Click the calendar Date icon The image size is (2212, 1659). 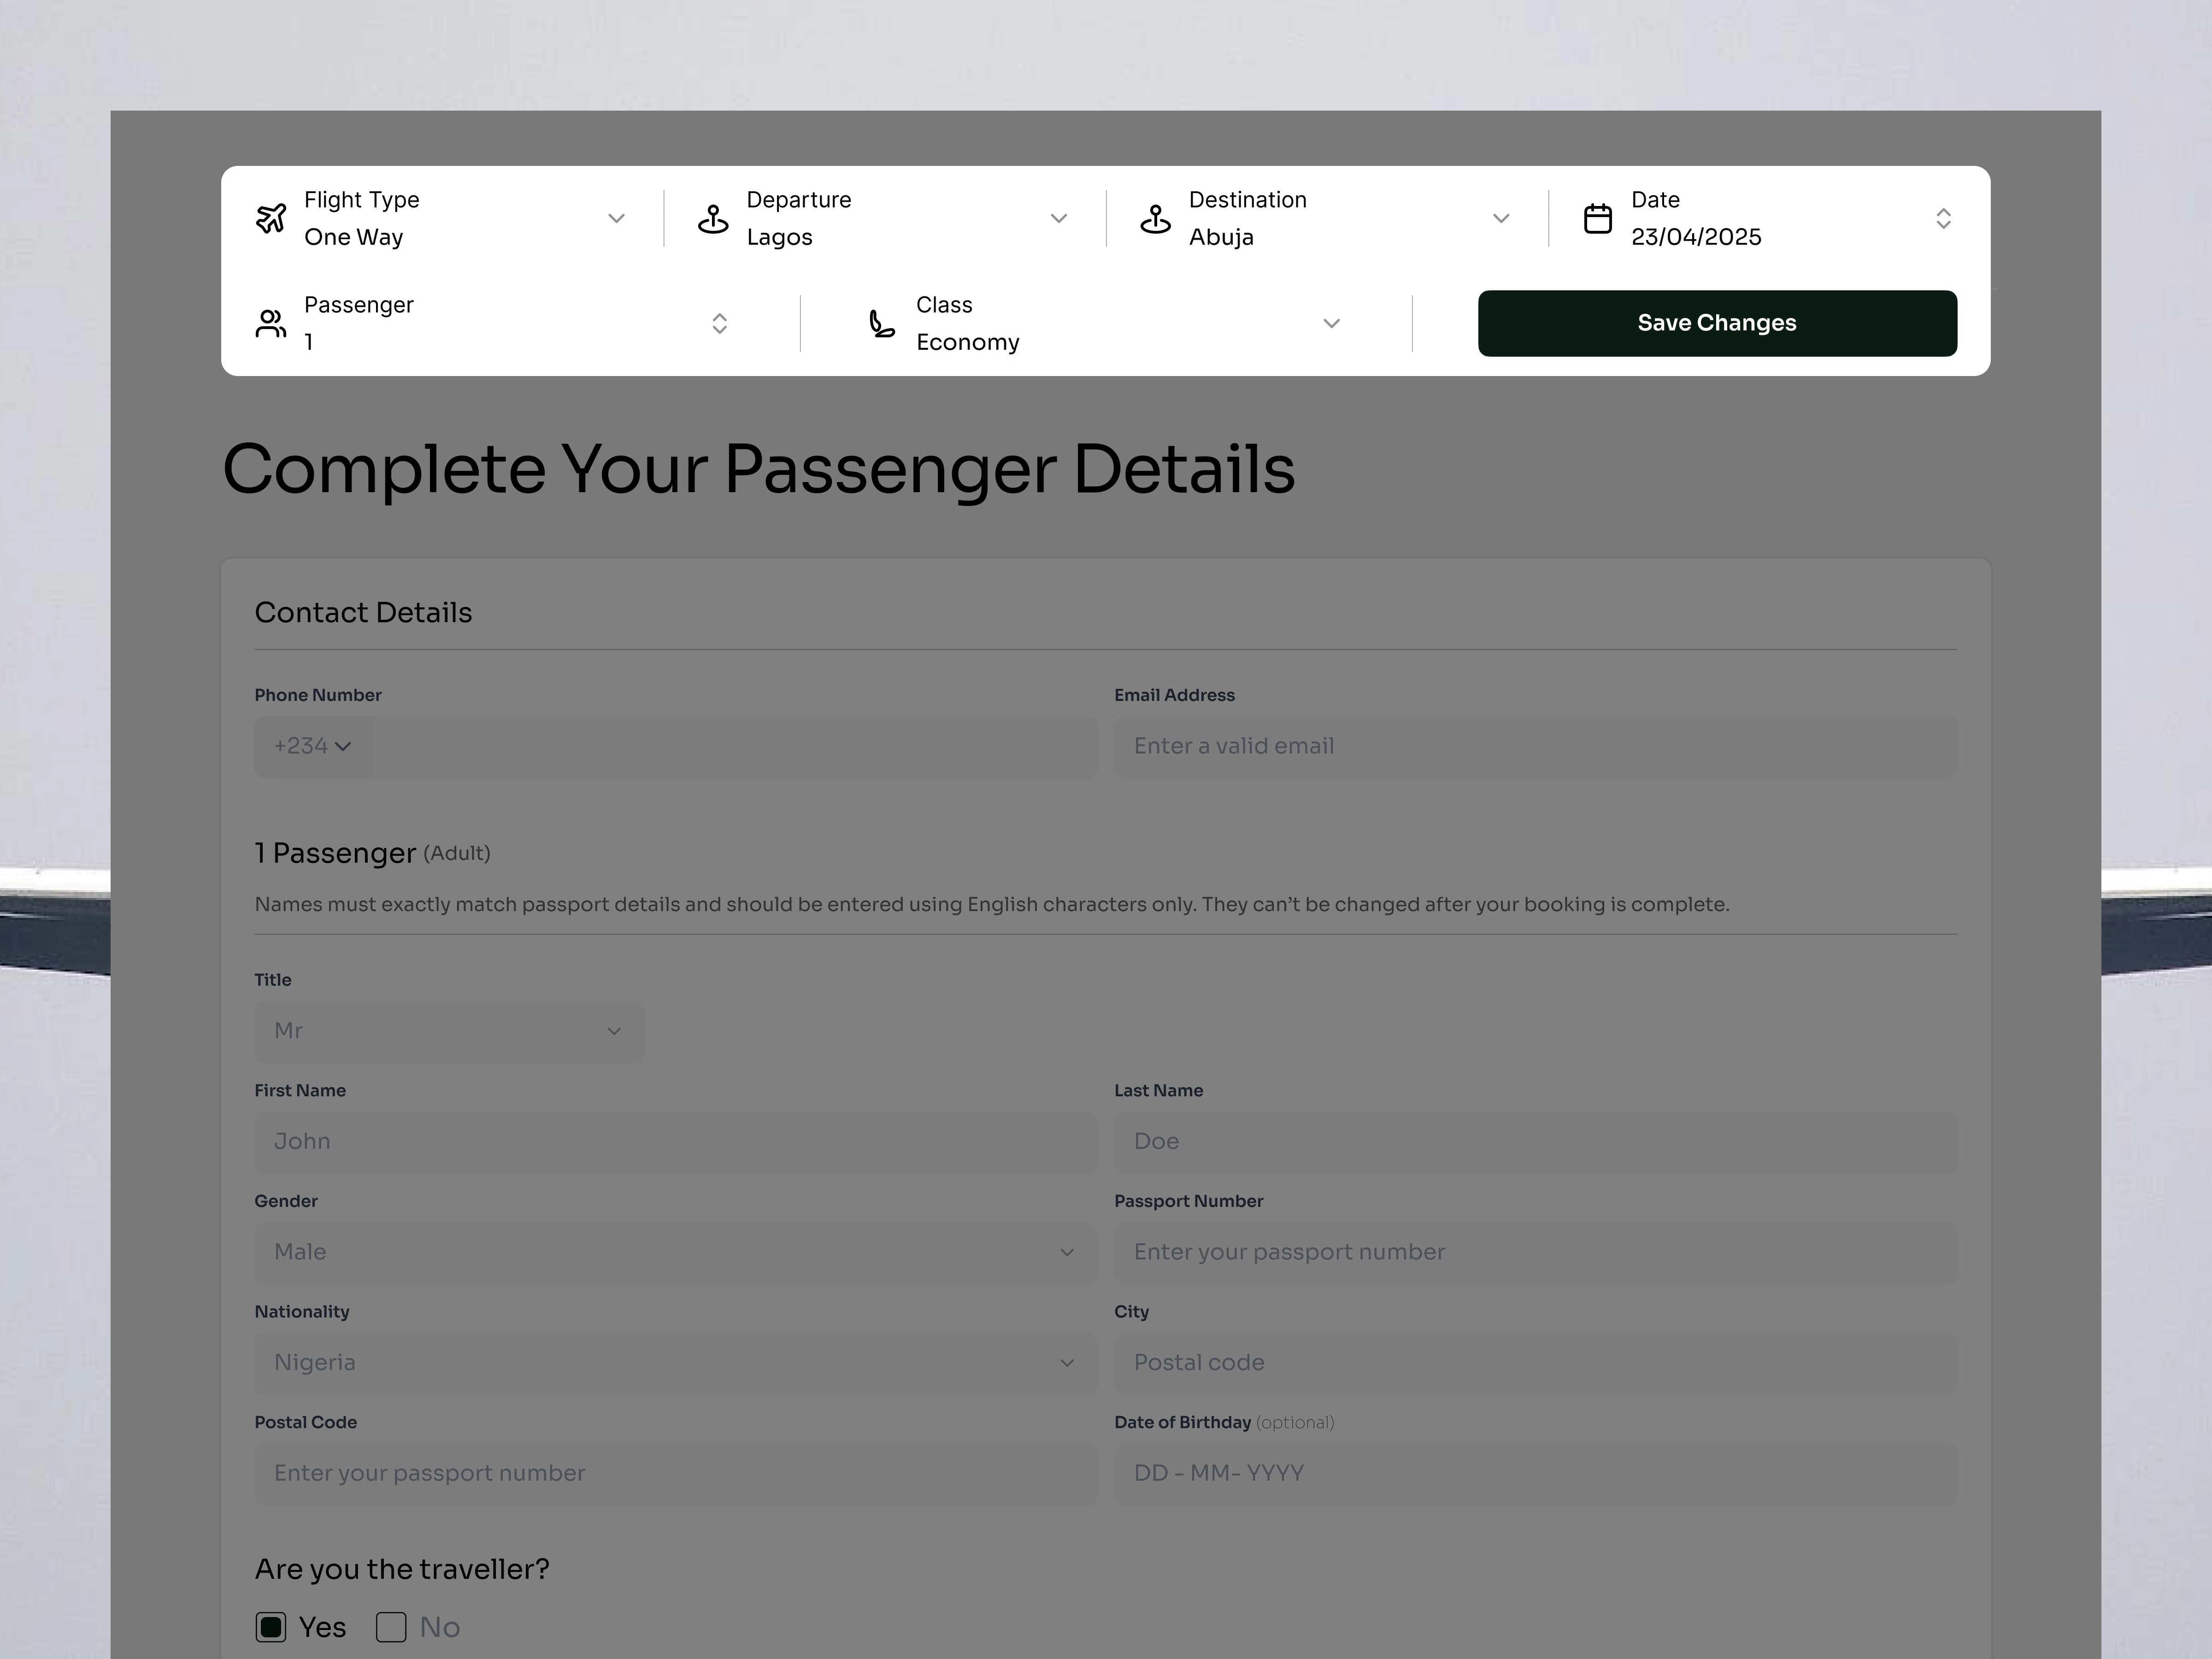pos(1597,218)
